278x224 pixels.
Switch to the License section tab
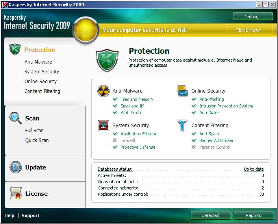pos(36,193)
